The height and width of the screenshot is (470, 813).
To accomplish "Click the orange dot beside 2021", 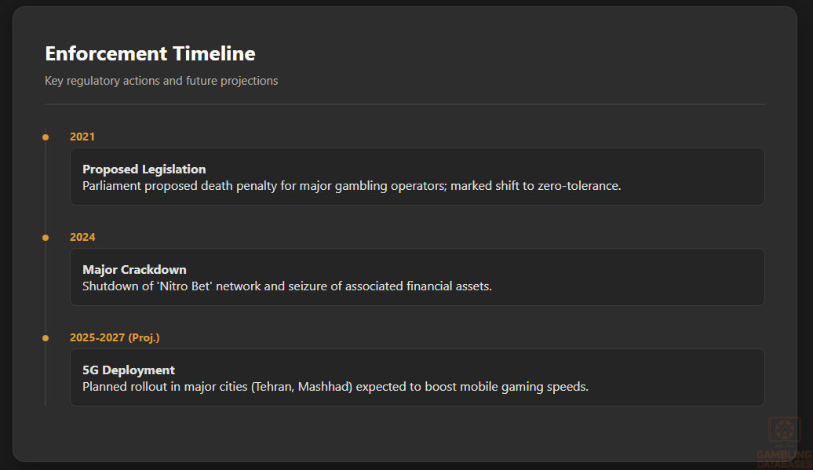I will point(46,137).
